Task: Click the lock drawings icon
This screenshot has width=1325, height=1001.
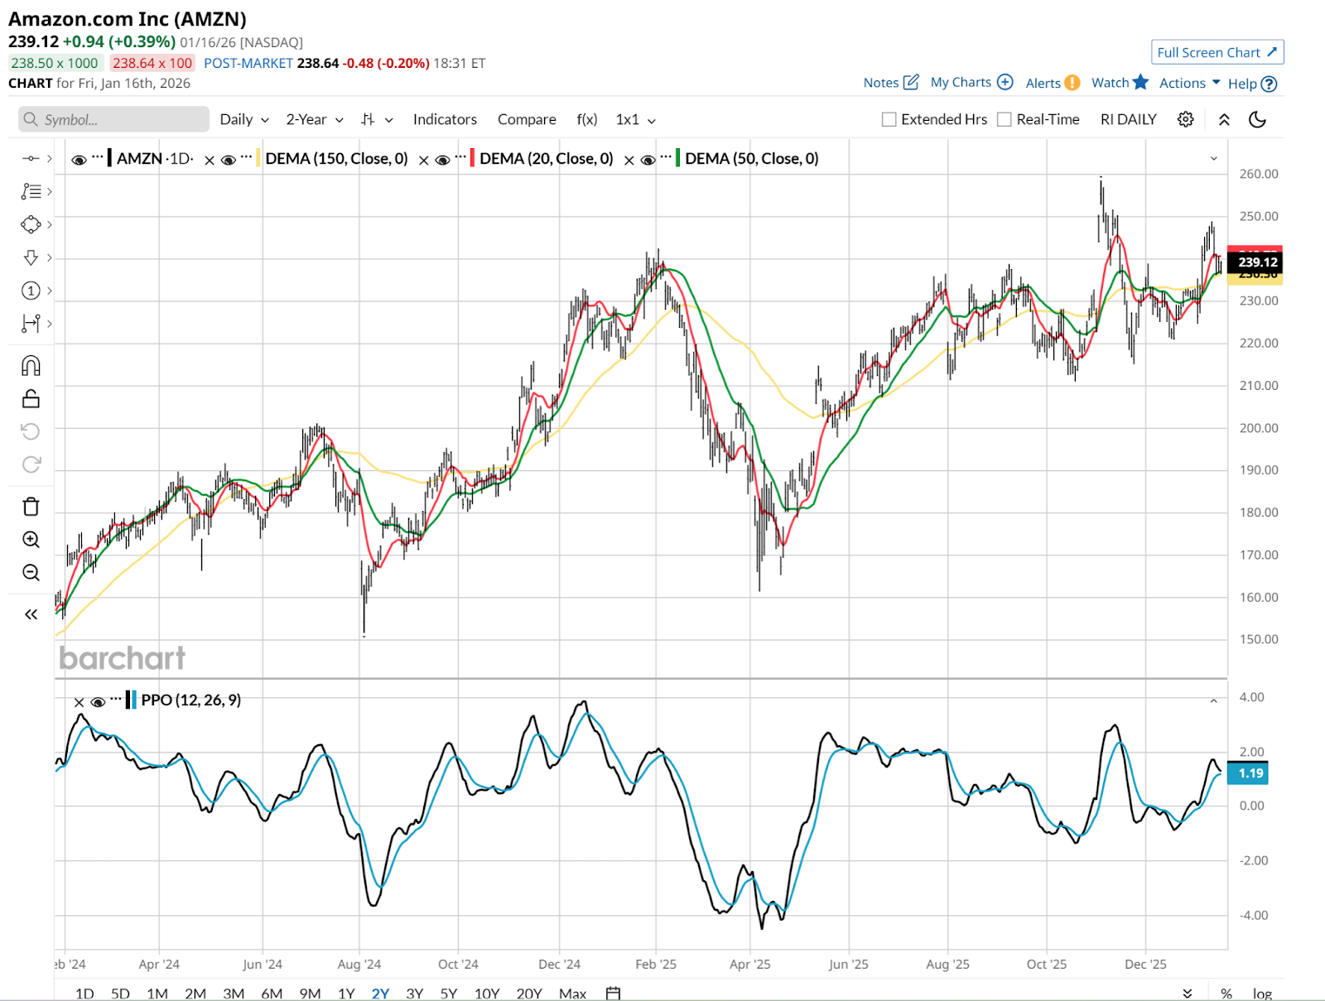Action: click(x=31, y=399)
